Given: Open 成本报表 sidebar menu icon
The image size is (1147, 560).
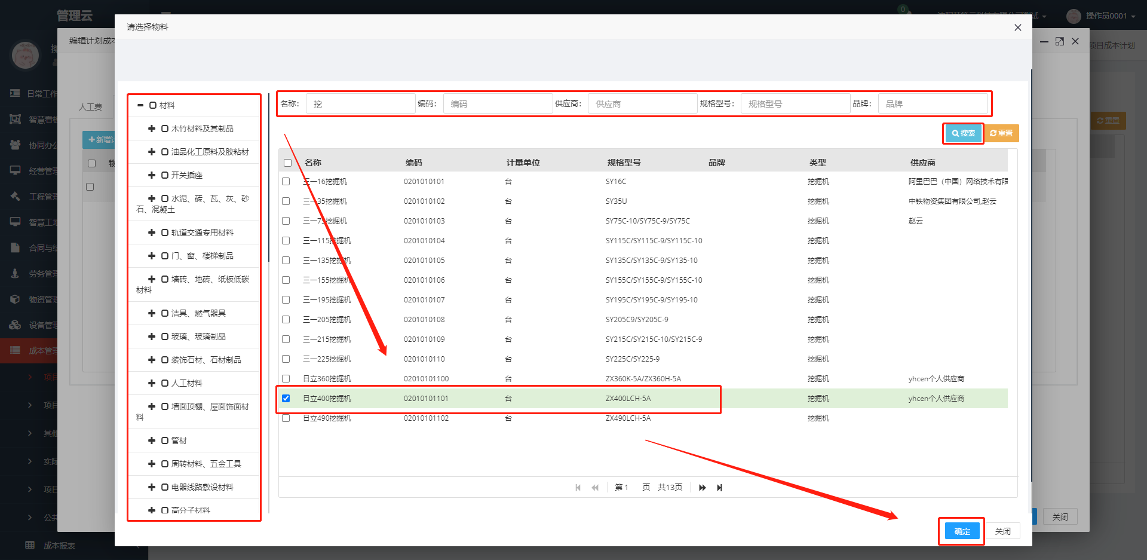Looking at the screenshot, I should point(30,545).
